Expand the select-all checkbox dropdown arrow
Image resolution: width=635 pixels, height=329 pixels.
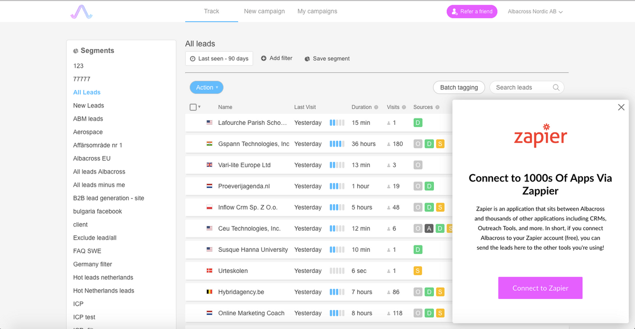(x=199, y=107)
